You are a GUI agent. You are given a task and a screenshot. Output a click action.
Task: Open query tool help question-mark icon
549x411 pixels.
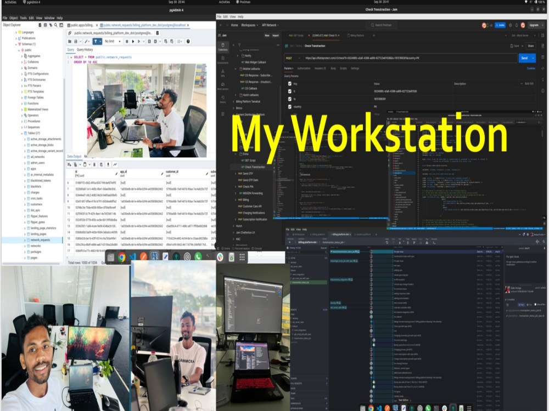pyautogui.click(x=188, y=41)
